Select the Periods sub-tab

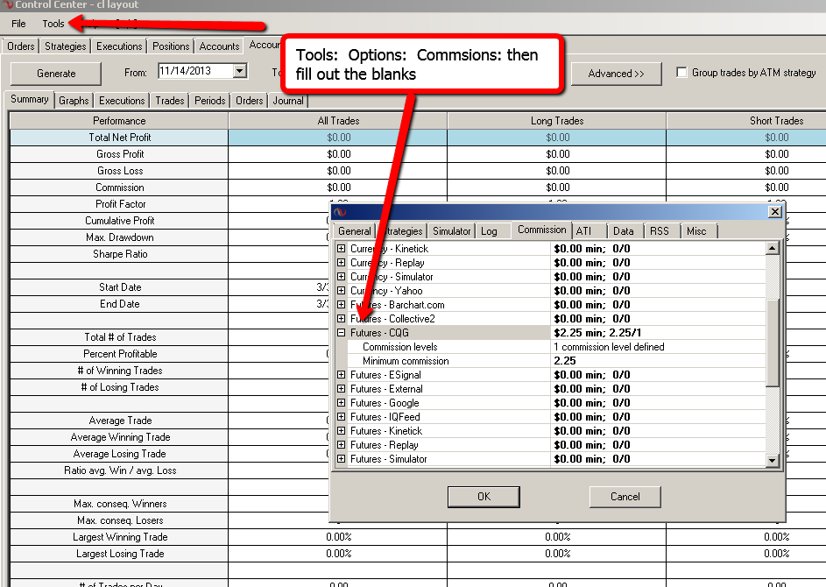(x=209, y=101)
